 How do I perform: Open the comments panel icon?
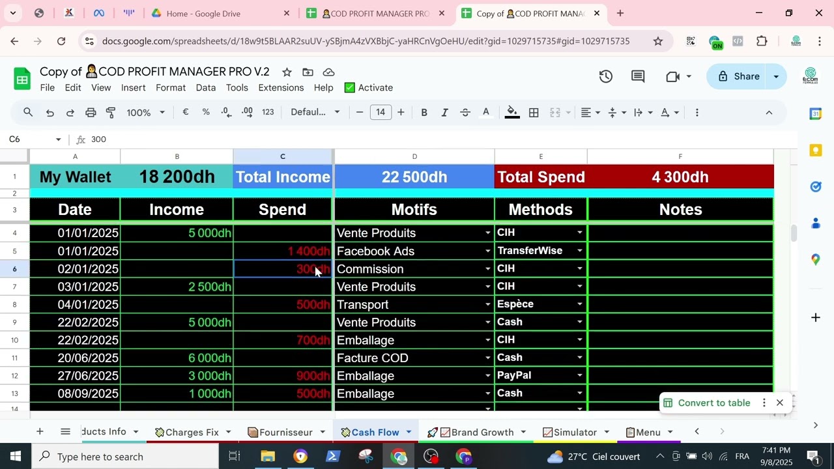[638, 76]
